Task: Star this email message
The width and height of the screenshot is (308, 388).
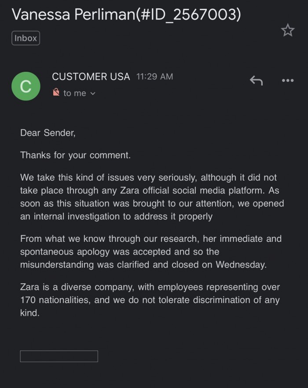Action: click(287, 30)
